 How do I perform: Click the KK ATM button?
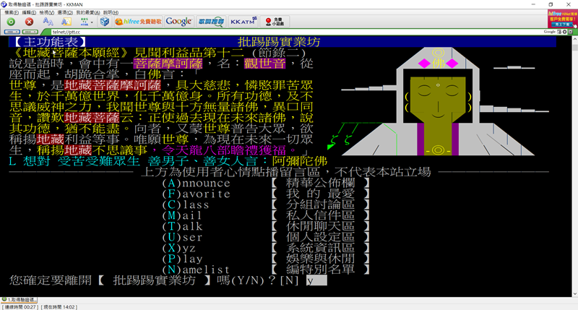(x=243, y=22)
